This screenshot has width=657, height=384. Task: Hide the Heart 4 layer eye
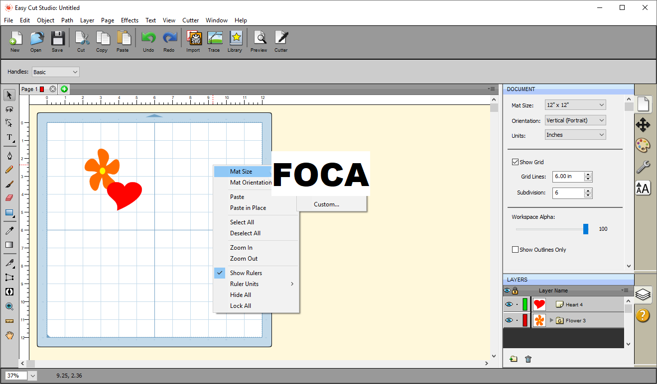coord(509,304)
